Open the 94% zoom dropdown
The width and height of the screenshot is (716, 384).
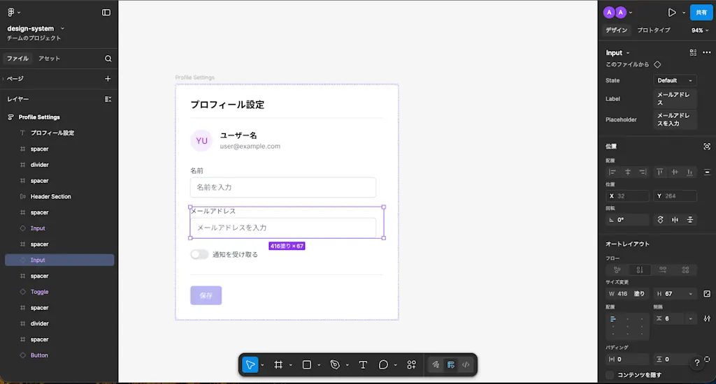tap(699, 31)
